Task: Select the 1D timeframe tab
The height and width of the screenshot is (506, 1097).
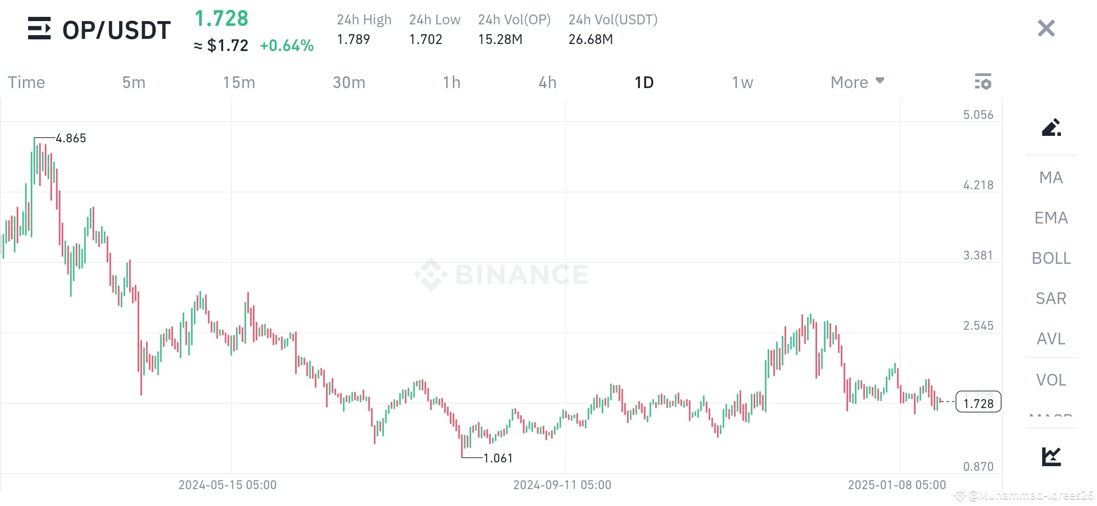Action: (x=644, y=82)
